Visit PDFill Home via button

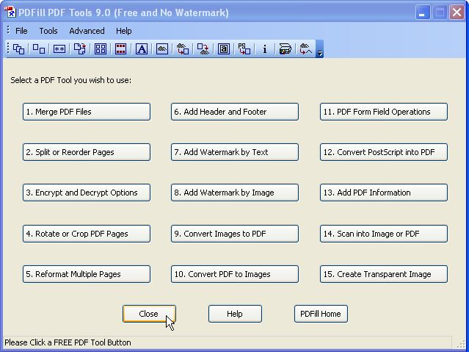(x=321, y=314)
